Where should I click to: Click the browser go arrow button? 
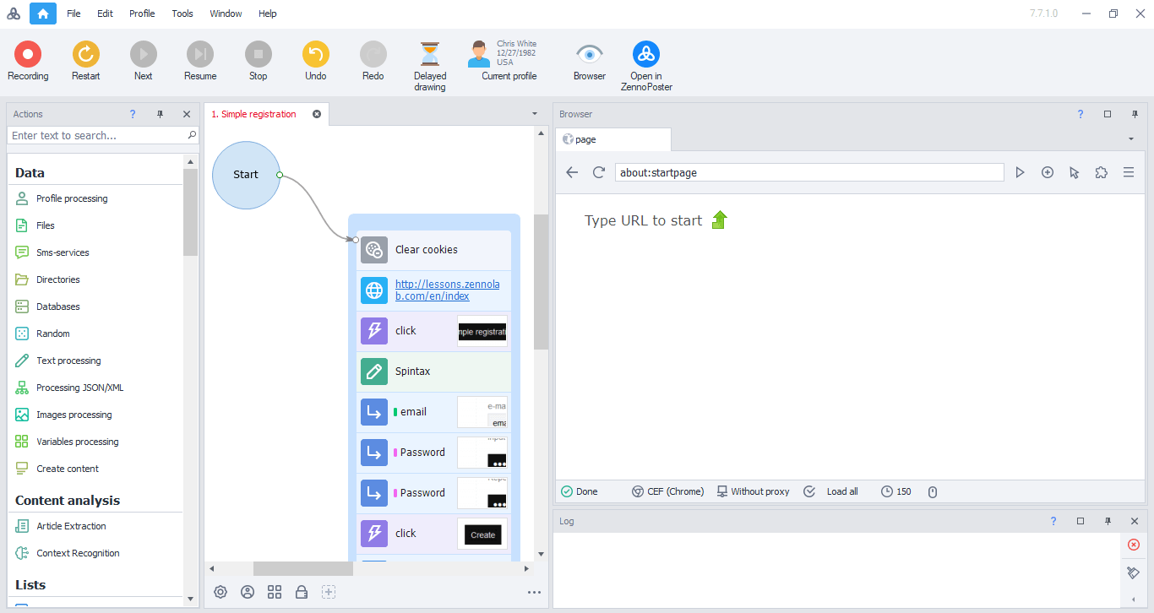coord(1021,172)
